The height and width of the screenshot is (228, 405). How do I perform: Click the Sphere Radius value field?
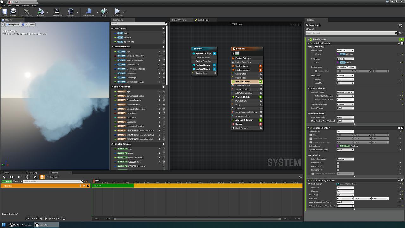[345, 131]
